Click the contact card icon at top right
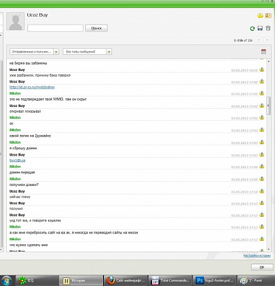Screen dimensions: 275x286 [x=268, y=15]
